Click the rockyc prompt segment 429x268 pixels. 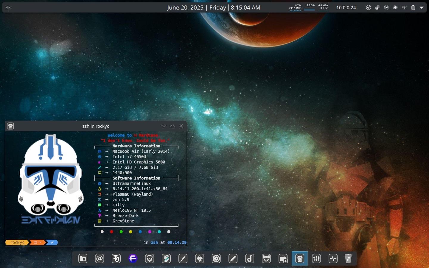pyautogui.click(x=17, y=242)
